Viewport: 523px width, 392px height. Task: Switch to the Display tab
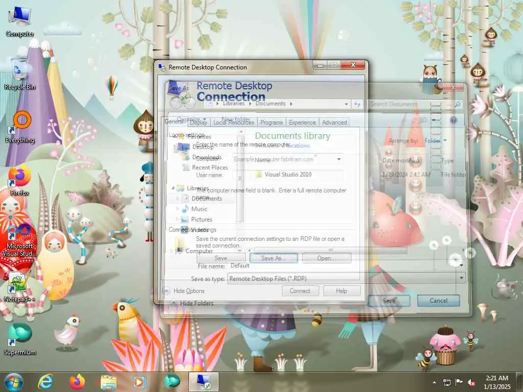[199, 122]
